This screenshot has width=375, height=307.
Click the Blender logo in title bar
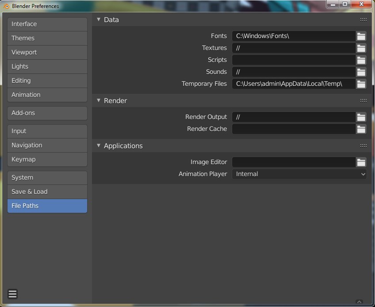6,6
